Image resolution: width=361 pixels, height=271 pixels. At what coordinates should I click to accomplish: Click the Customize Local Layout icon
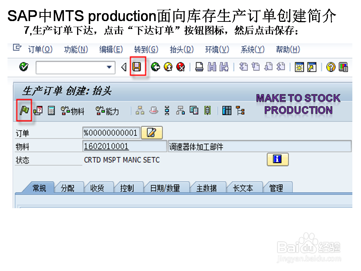click(343, 67)
